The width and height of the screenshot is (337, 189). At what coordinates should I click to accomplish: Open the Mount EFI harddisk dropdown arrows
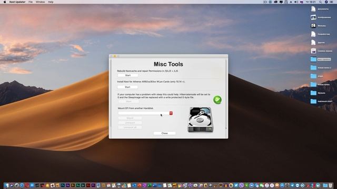(171, 113)
